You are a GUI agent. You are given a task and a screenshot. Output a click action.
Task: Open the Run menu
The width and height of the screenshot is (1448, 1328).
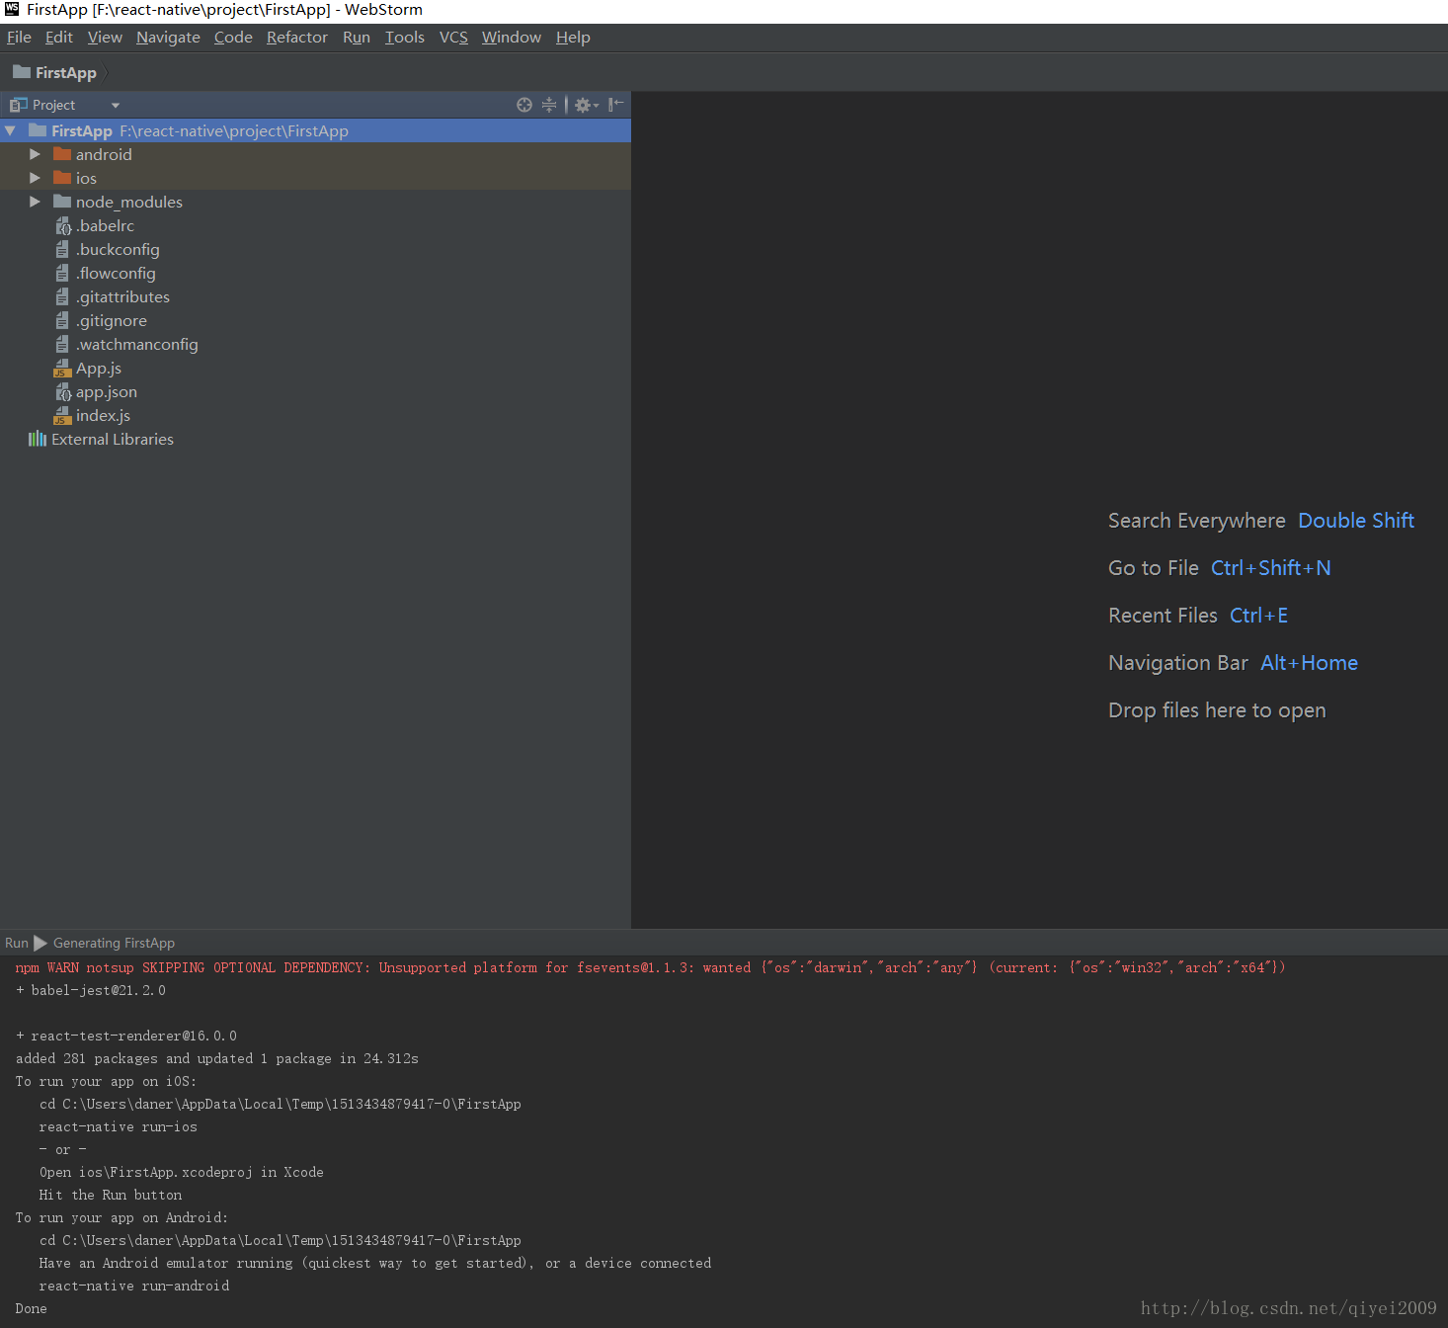pos(357,38)
